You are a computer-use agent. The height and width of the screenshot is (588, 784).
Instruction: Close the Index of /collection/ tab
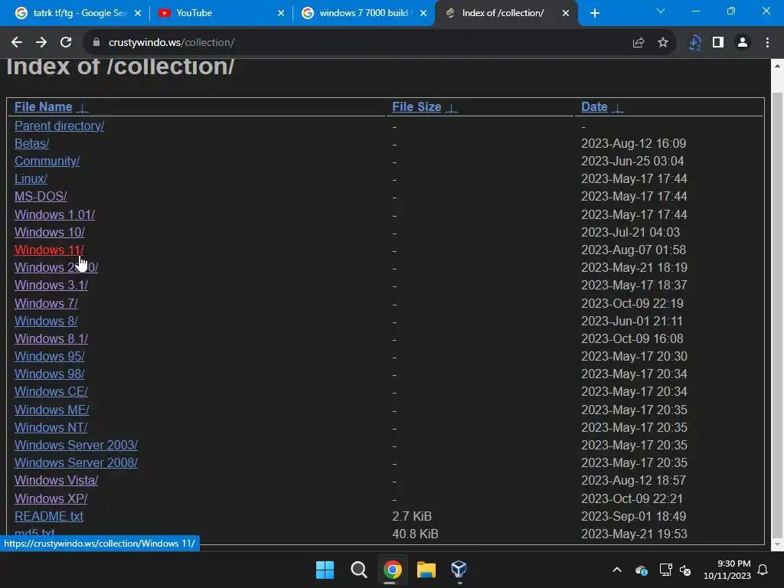coord(566,13)
